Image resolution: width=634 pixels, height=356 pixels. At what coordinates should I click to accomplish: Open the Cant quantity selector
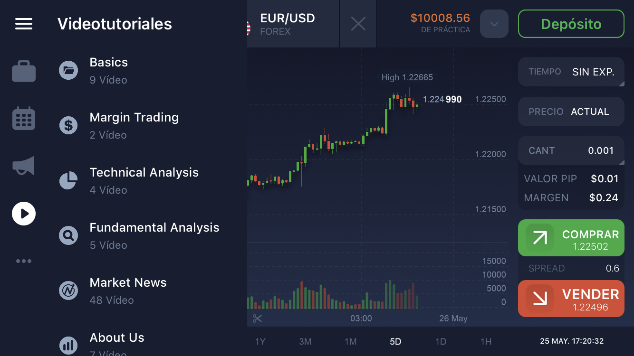click(571, 150)
